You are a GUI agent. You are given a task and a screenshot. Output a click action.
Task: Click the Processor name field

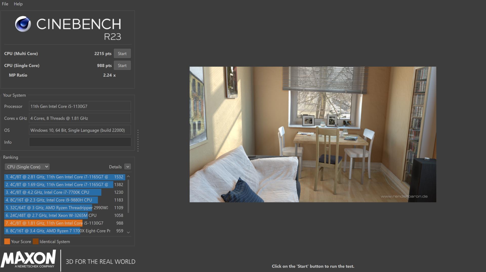pos(80,106)
